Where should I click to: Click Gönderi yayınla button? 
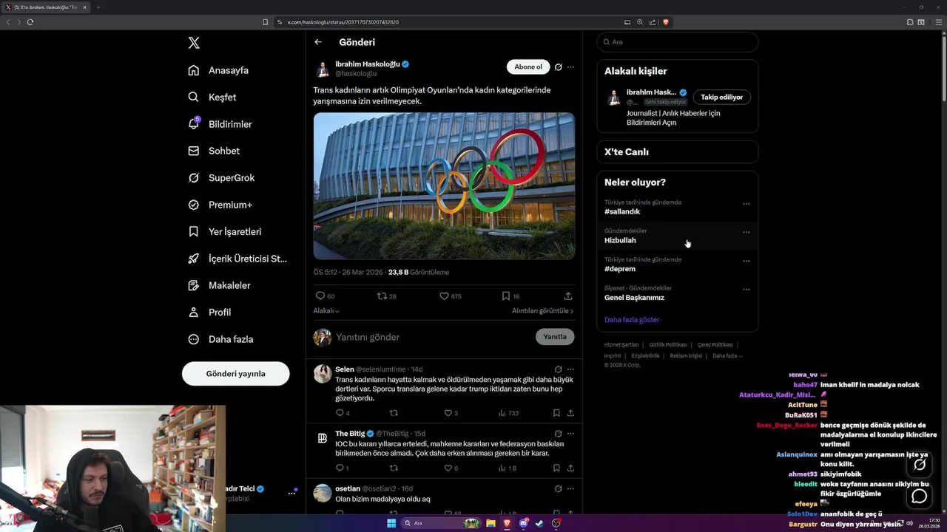(x=235, y=373)
